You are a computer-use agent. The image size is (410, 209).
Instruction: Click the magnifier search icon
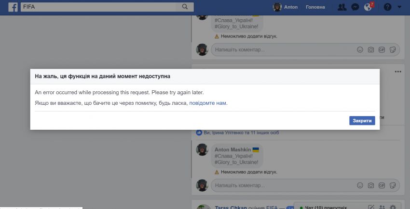185,7
